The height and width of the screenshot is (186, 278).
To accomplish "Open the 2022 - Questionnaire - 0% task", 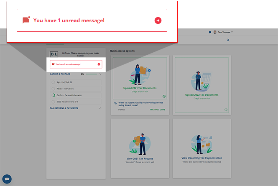I will [x=76, y=102].
